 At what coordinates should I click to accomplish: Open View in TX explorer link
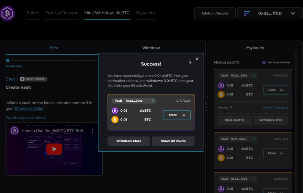tap(275, 108)
